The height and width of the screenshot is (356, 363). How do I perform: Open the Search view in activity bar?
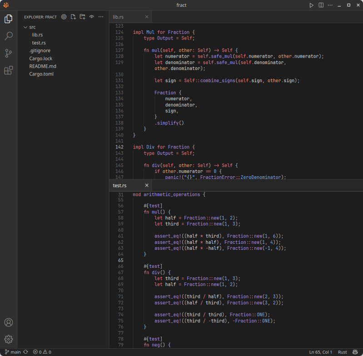tap(8, 36)
